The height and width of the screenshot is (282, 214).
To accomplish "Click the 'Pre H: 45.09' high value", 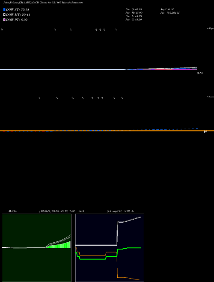I will pyautogui.click(x=134, y=13).
